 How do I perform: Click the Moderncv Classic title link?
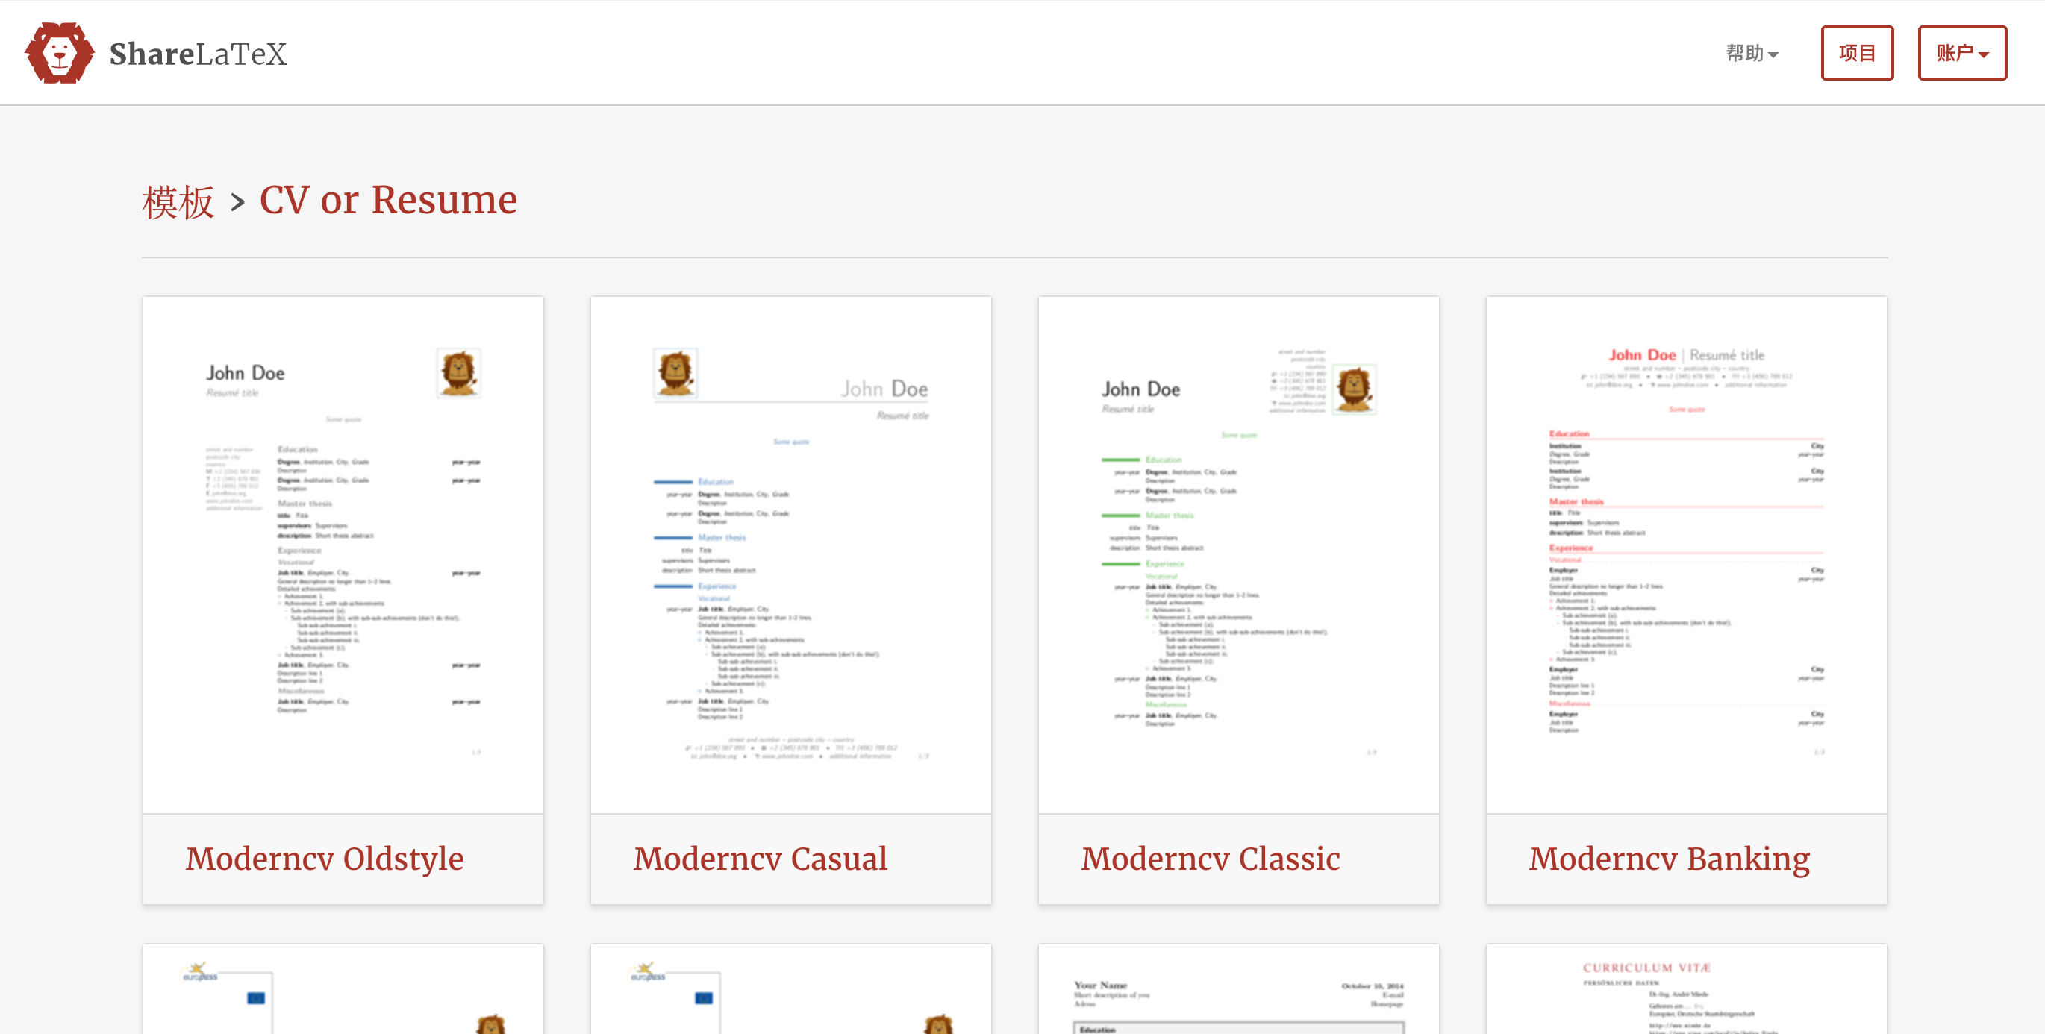coord(1210,859)
